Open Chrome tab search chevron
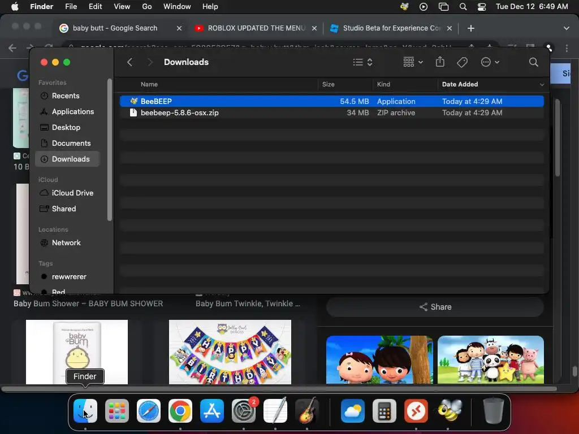Image resolution: width=579 pixels, height=434 pixels. click(x=567, y=28)
